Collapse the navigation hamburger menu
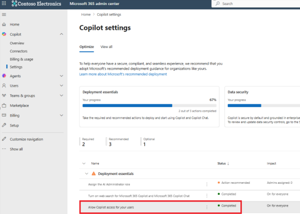This screenshot has height=214, width=300. [4, 15]
